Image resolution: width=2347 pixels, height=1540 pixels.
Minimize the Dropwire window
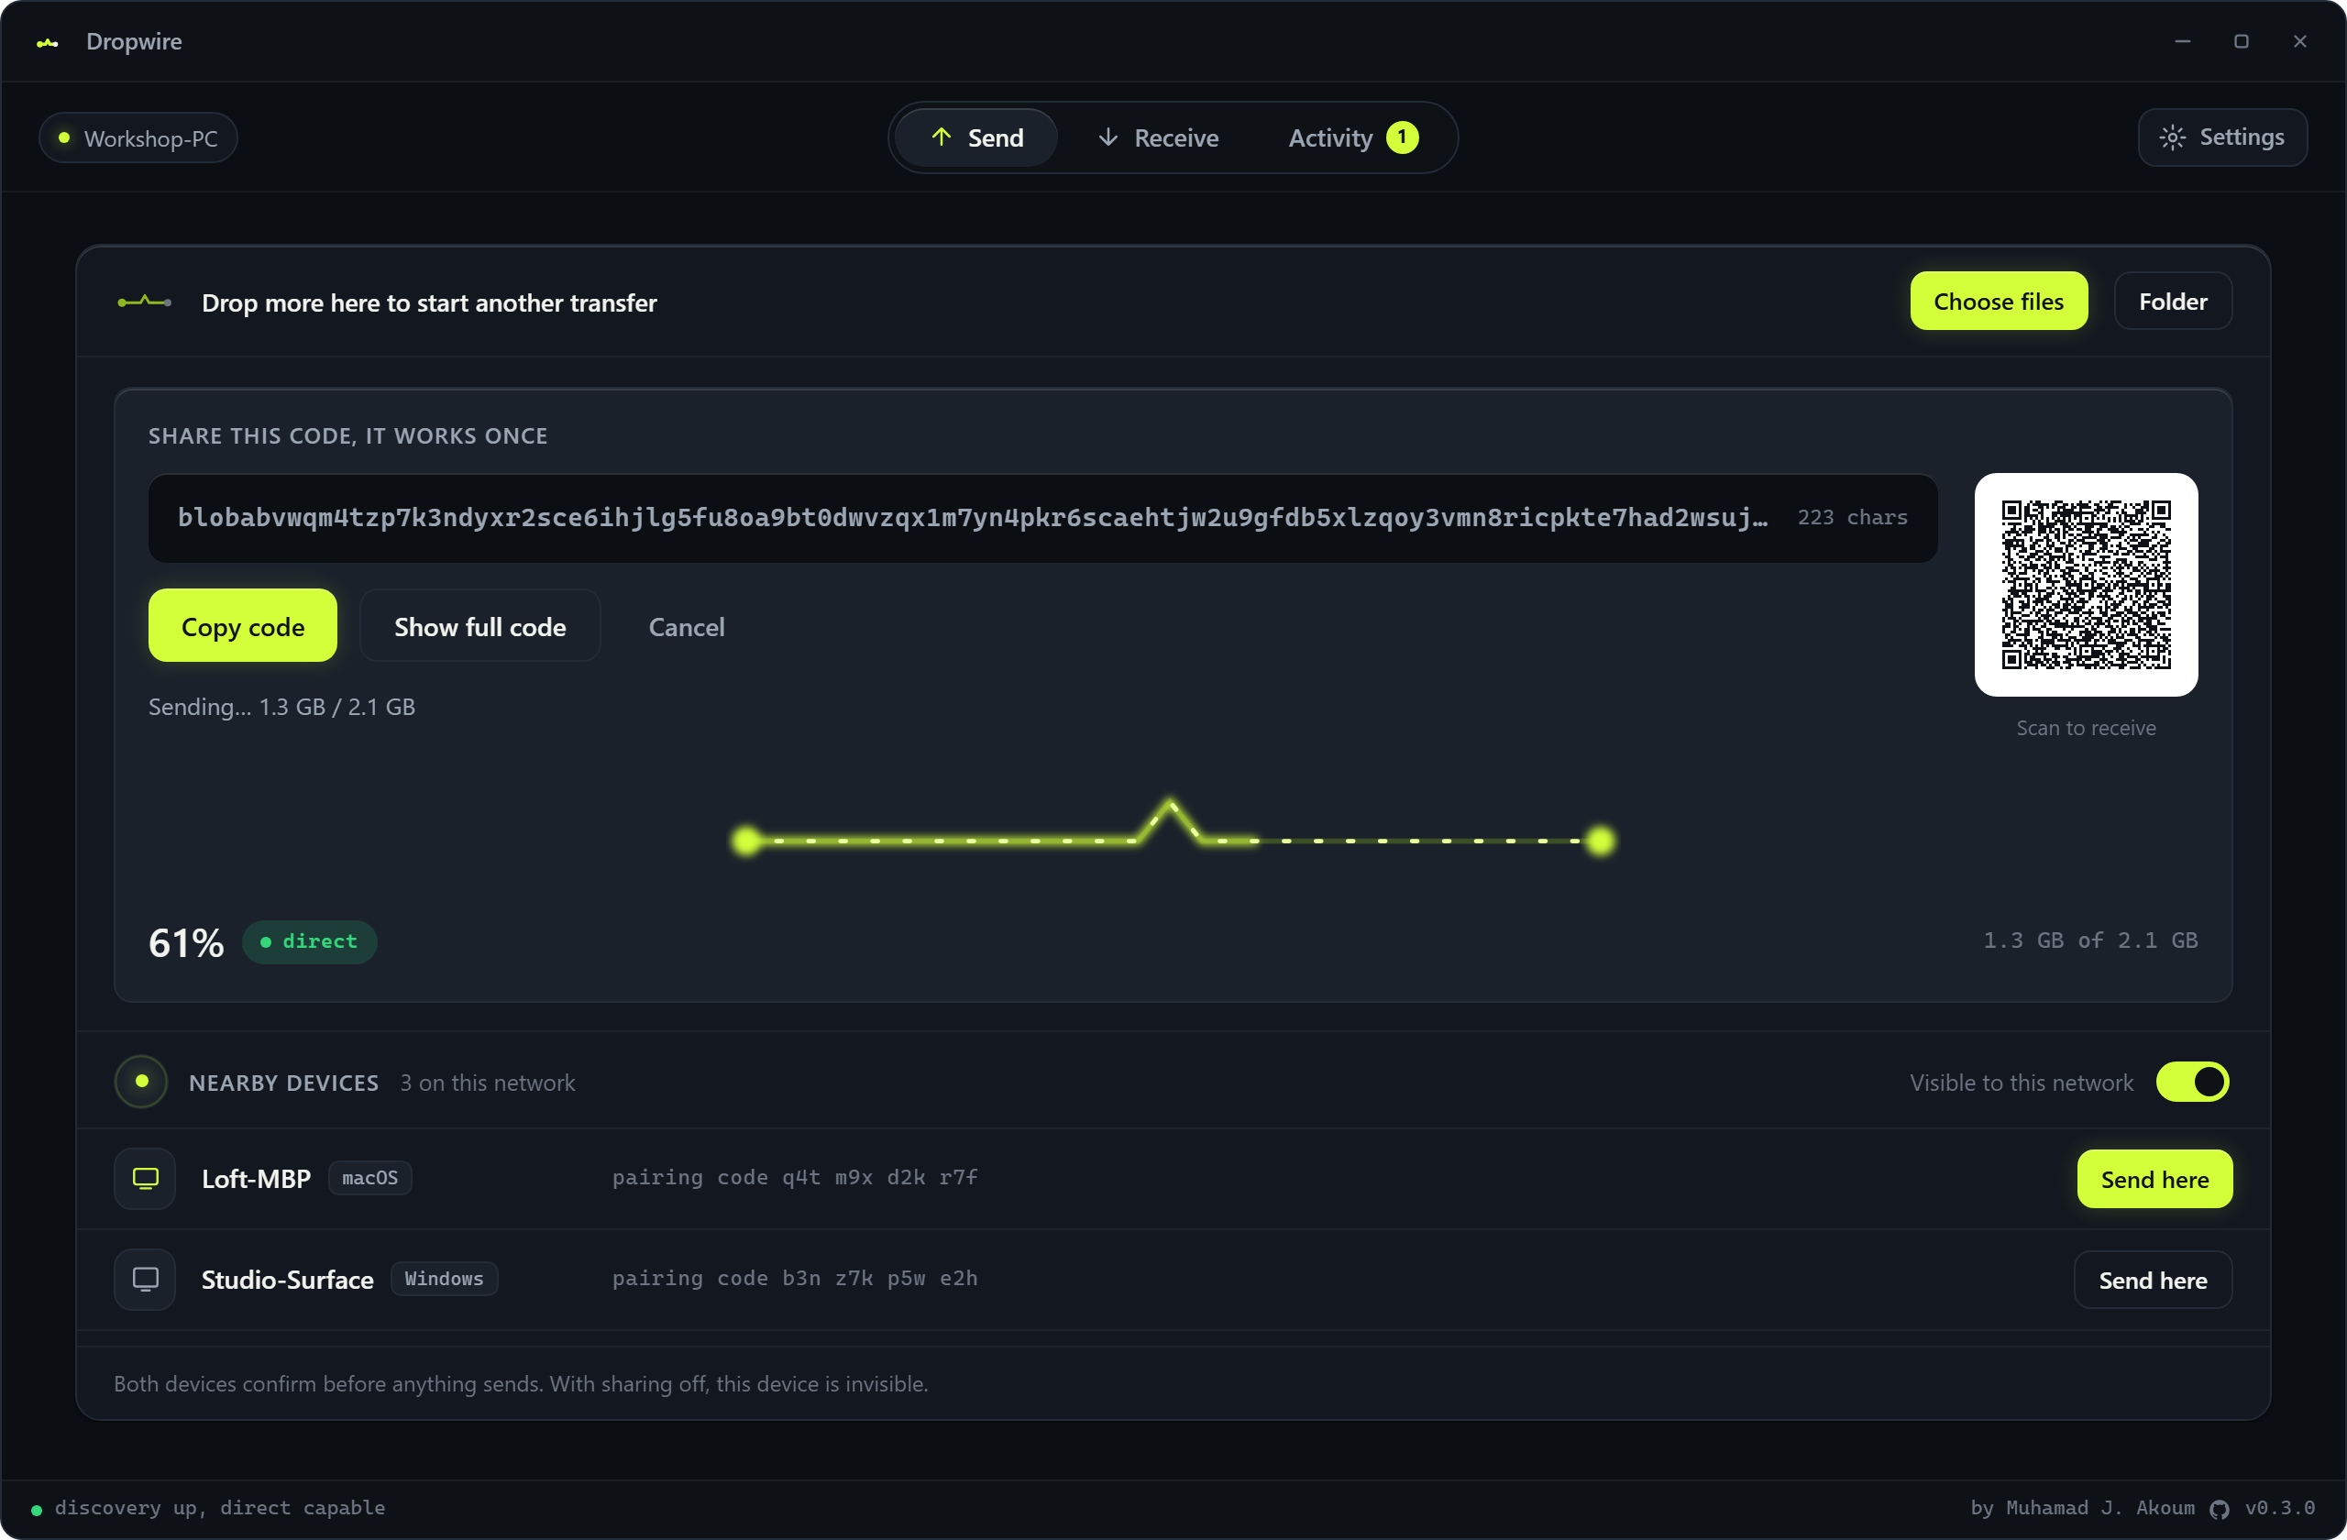2182,41
